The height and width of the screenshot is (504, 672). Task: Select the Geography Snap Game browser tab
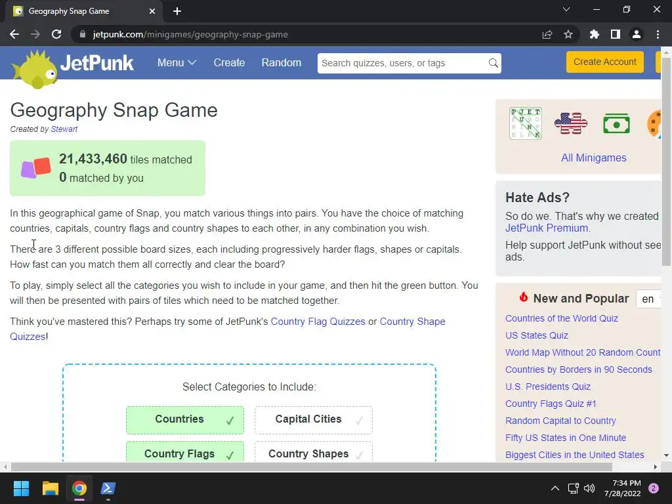pos(83,11)
